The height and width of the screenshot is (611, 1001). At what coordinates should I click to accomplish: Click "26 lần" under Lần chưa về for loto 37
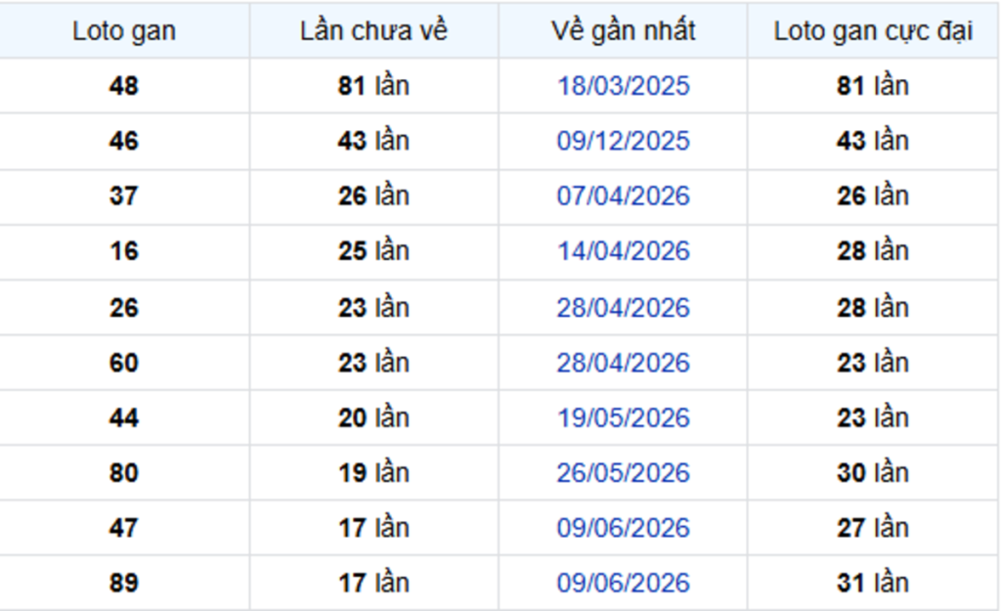point(373,196)
